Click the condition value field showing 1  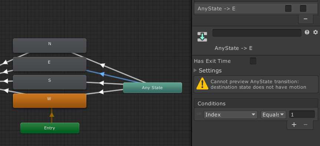pos(302,115)
